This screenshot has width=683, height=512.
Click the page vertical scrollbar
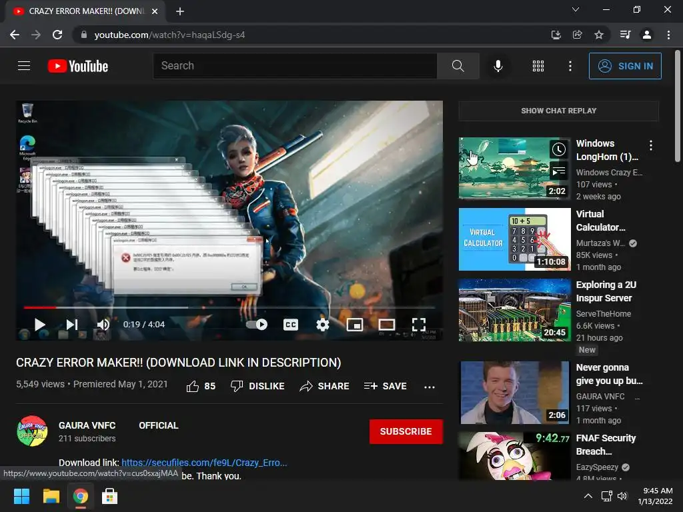coord(678,107)
